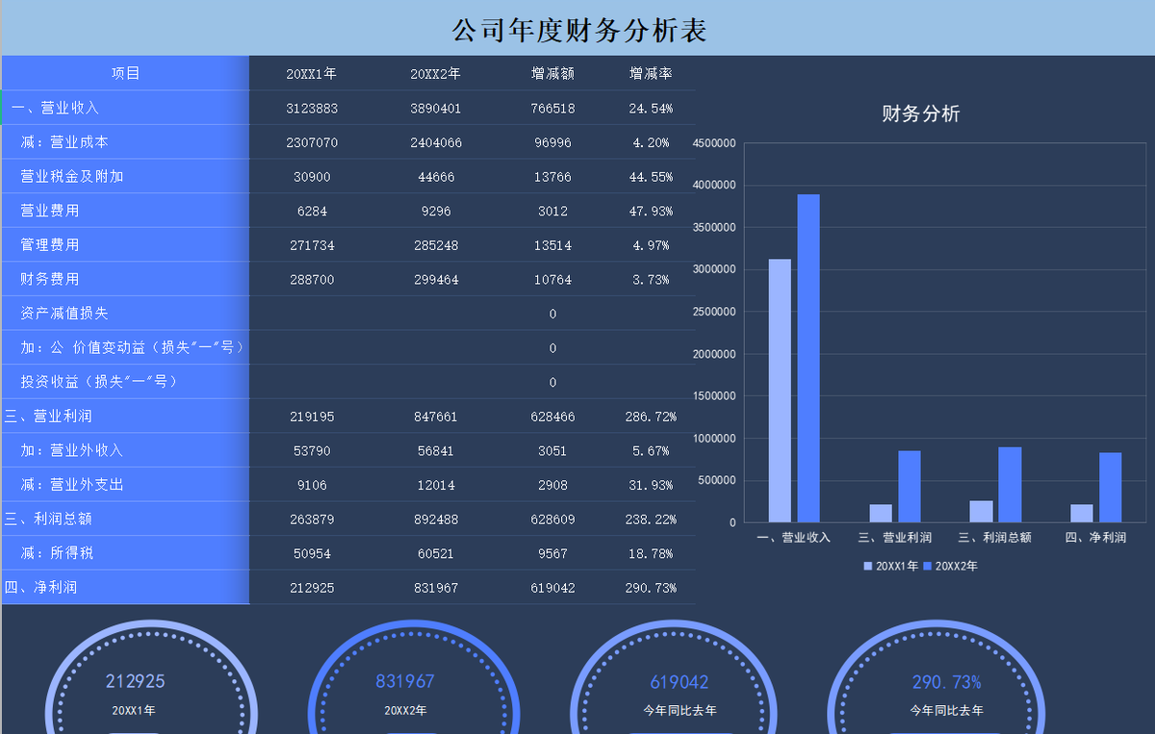Select the 减：所得税 row label
Image resolution: width=1155 pixels, height=734 pixels.
pyautogui.click(x=58, y=553)
